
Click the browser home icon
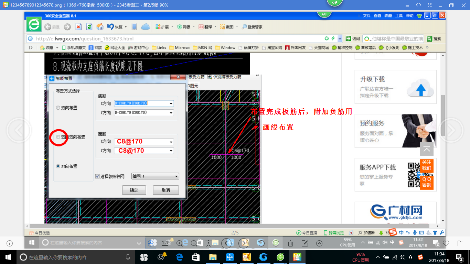point(100,27)
